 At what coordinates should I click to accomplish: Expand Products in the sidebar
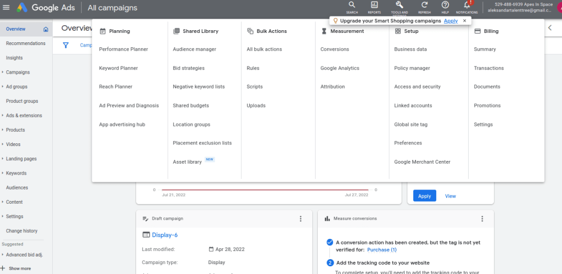coord(3,130)
